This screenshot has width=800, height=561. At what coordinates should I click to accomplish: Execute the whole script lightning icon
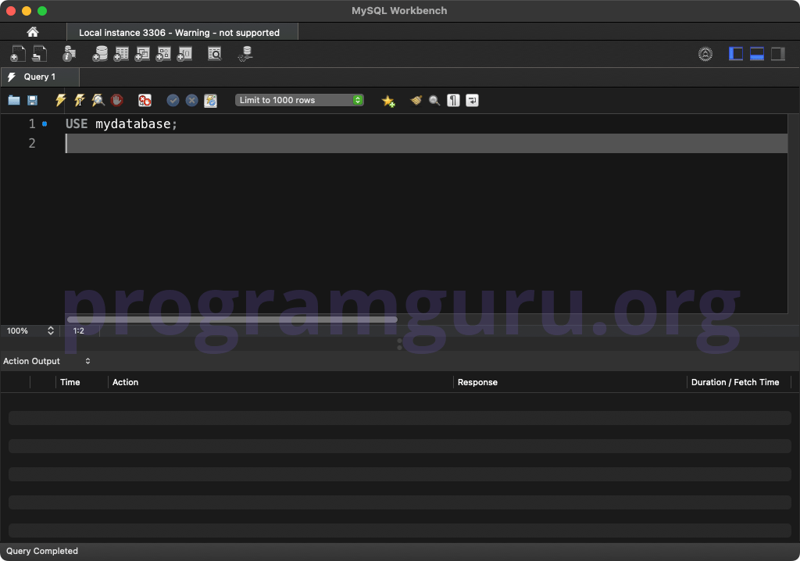coord(60,100)
